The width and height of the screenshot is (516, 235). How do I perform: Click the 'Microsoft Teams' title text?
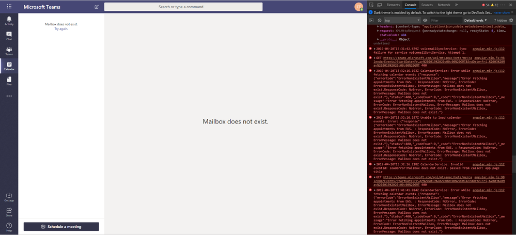click(42, 7)
